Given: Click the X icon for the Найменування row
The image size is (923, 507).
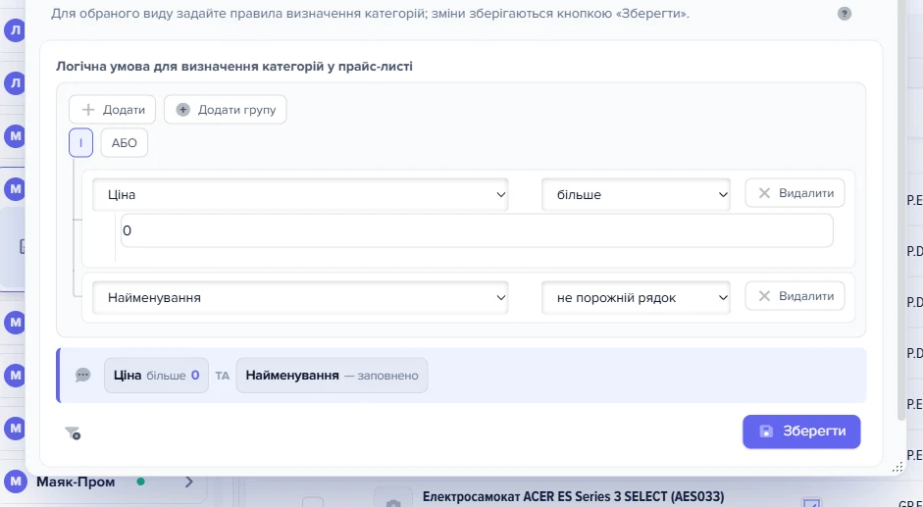Looking at the screenshot, I should (764, 296).
